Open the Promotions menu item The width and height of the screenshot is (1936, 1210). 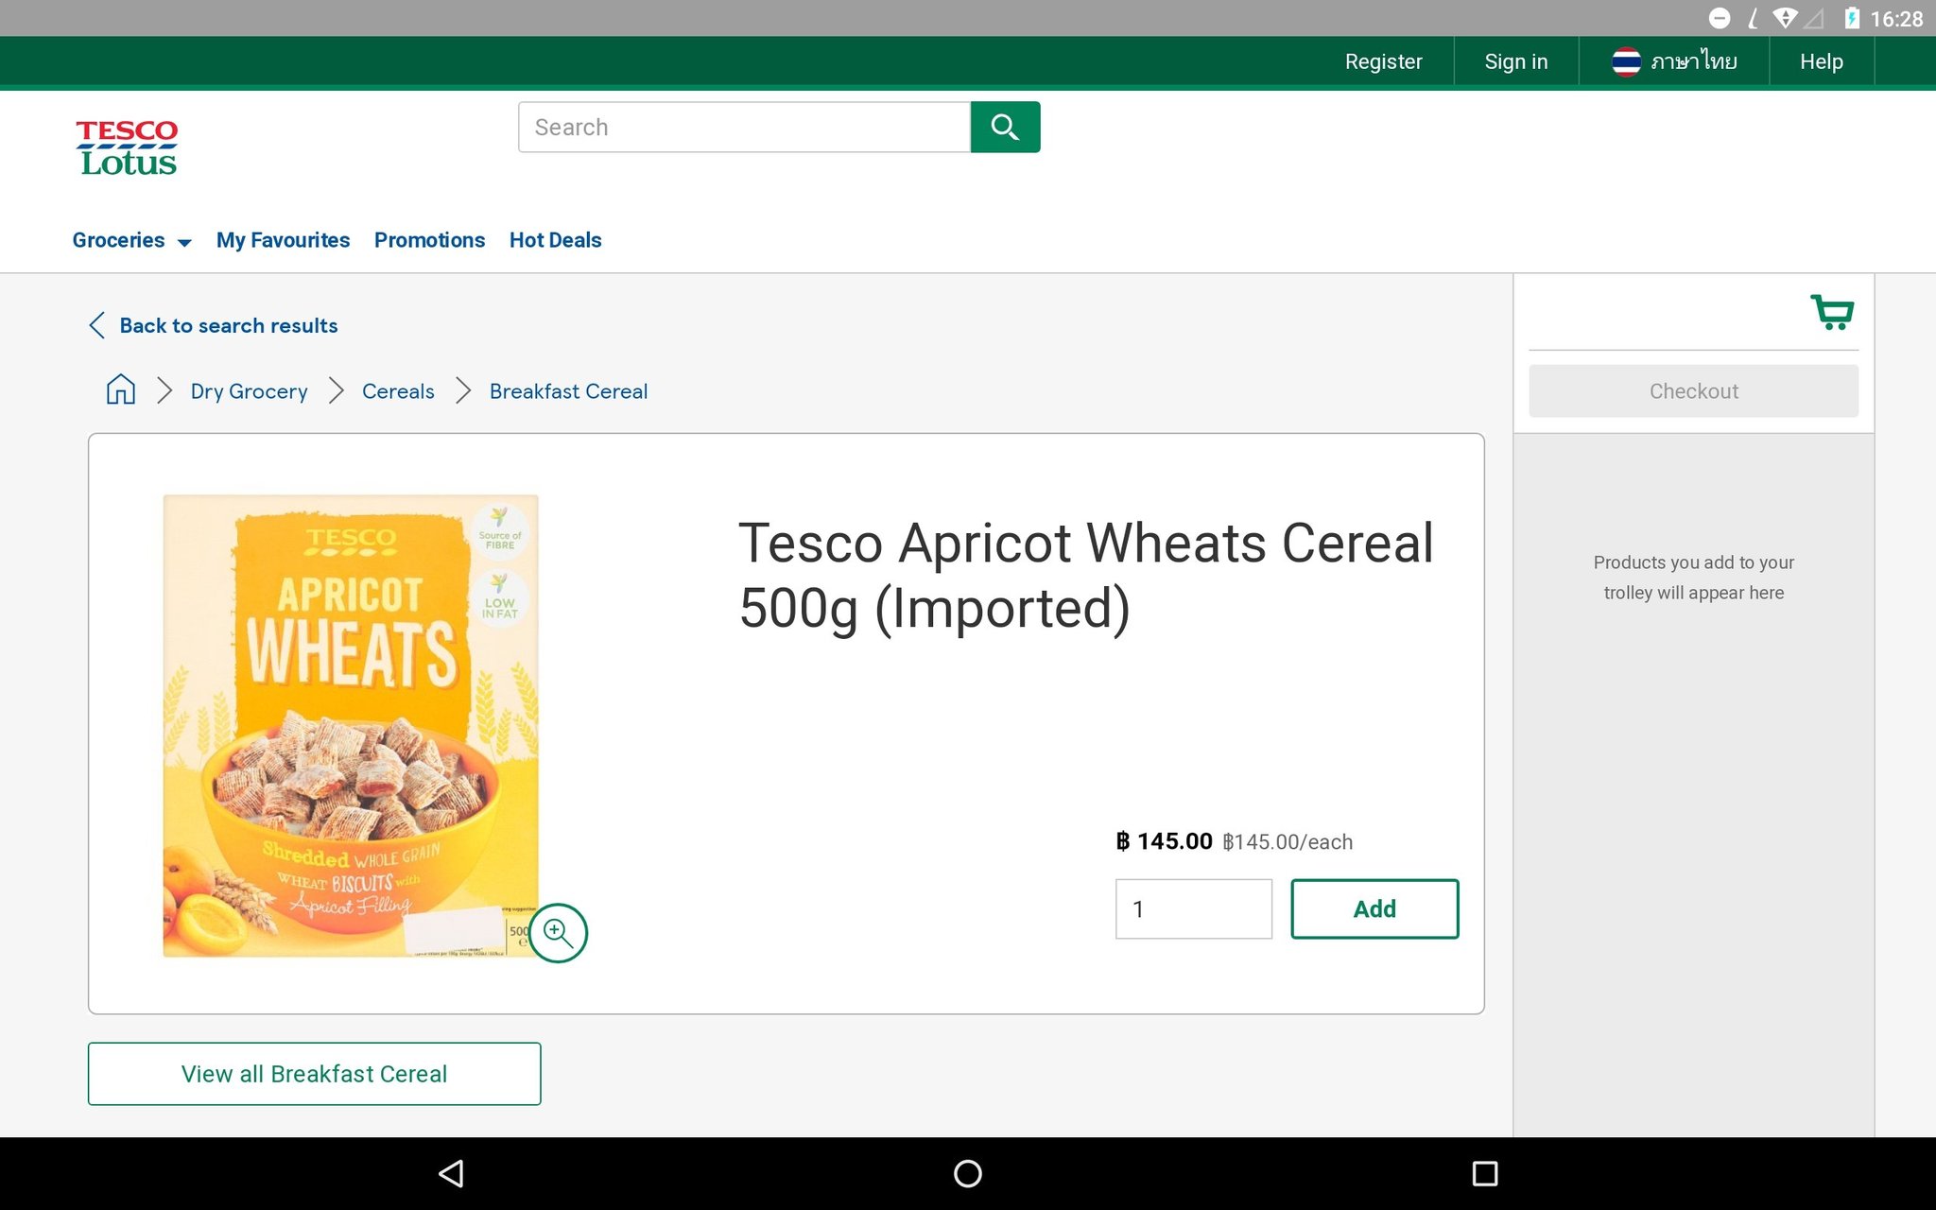[x=429, y=240]
